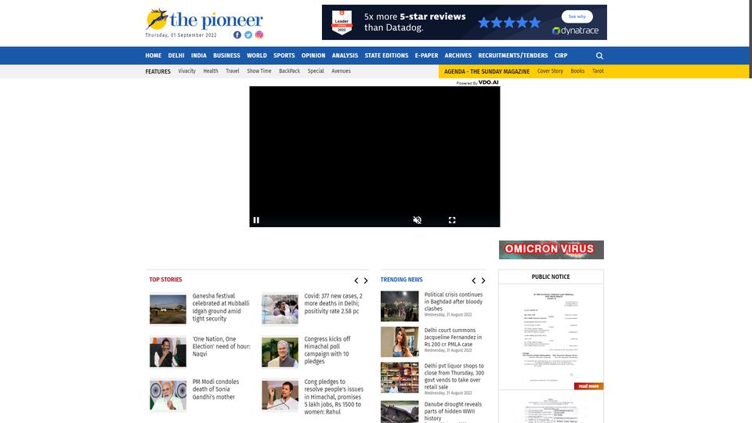The height and width of the screenshot is (423, 752).
Task: Open The Pioneer's Facebook page icon
Action: click(237, 35)
